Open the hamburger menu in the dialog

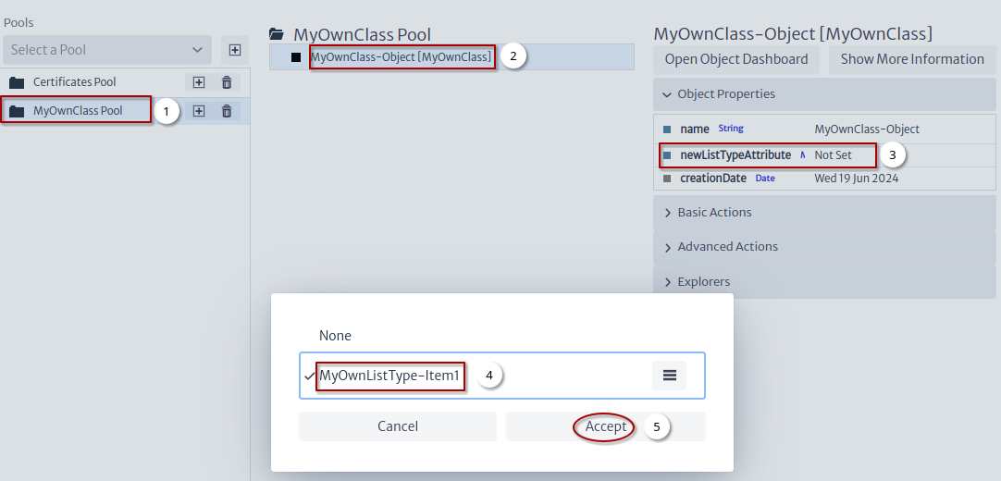[x=669, y=376]
